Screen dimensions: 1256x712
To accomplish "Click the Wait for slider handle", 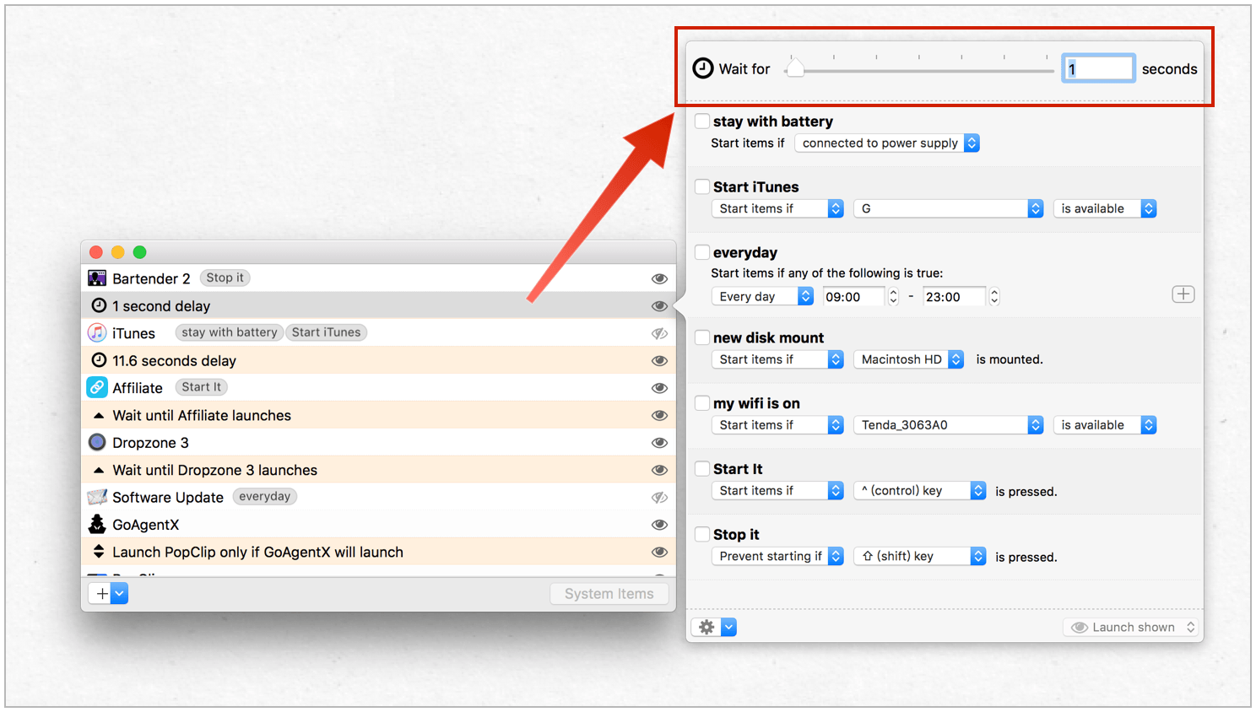I will click(x=795, y=68).
